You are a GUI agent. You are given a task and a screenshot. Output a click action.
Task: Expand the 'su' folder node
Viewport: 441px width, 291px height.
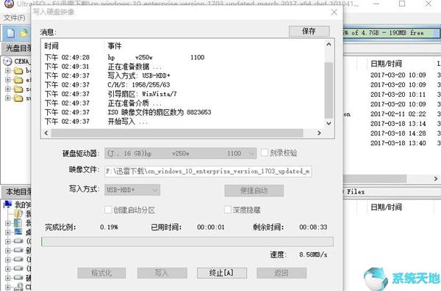(x=8, y=98)
